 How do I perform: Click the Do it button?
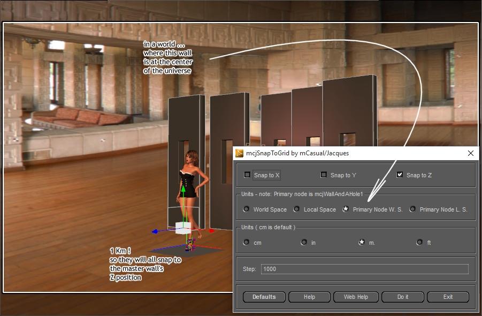[x=403, y=297]
